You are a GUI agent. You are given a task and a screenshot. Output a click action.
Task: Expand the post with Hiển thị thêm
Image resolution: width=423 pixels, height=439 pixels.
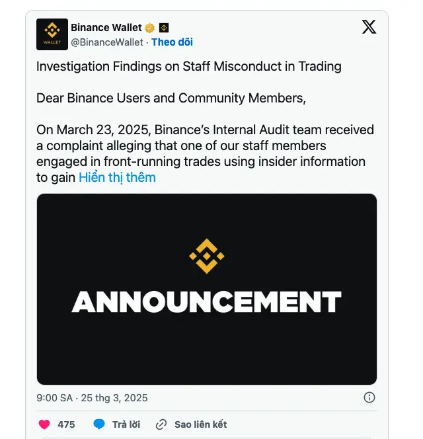117,177
